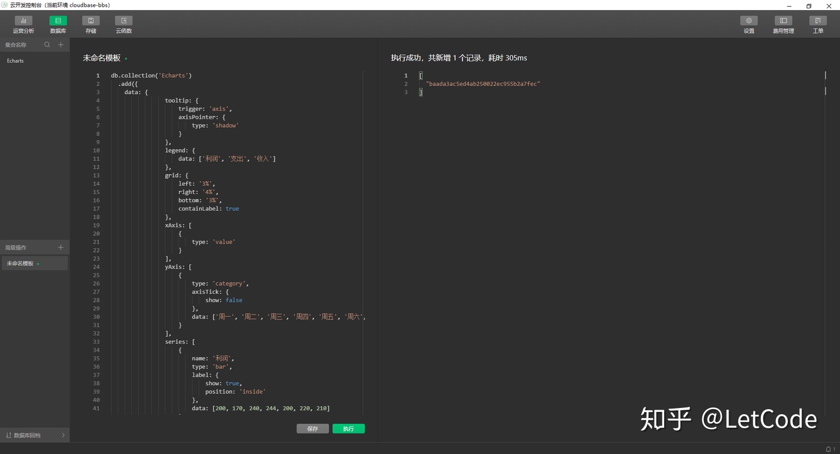Image resolution: width=840 pixels, height=454 pixels.
Task: Add a new collection with the plus icon
Action: click(61, 45)
